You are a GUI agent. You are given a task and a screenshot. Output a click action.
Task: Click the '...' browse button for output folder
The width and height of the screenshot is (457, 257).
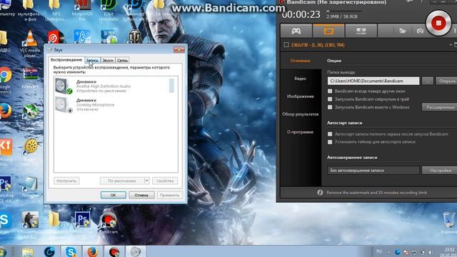428,81
